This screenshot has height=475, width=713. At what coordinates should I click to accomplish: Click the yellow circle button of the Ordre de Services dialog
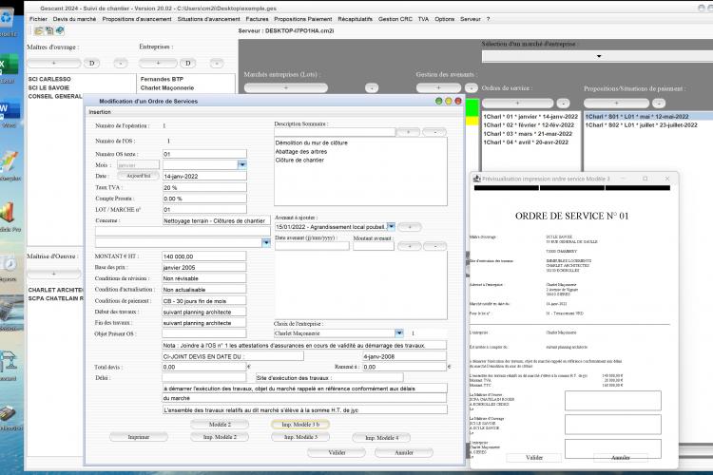click(449, 101)
